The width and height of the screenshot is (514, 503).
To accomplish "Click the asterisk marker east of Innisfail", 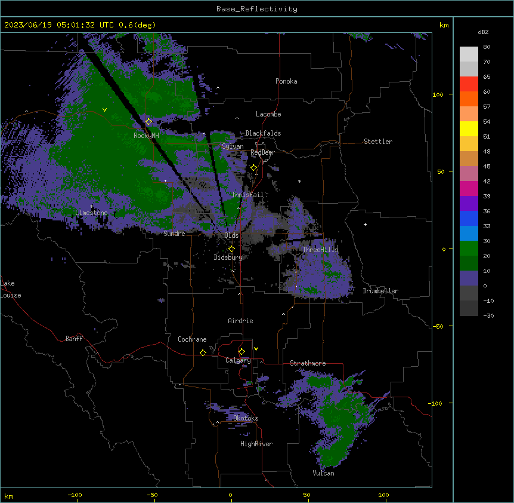I will [x=299, y=182].
